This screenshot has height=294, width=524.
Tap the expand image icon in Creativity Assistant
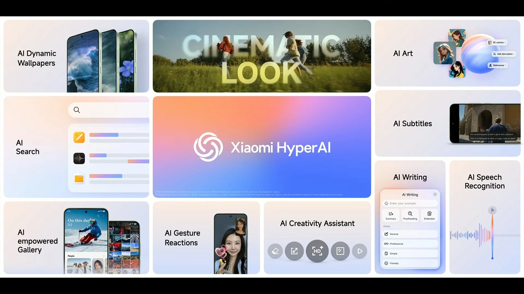pyautogui.click(x=294, y=251)
